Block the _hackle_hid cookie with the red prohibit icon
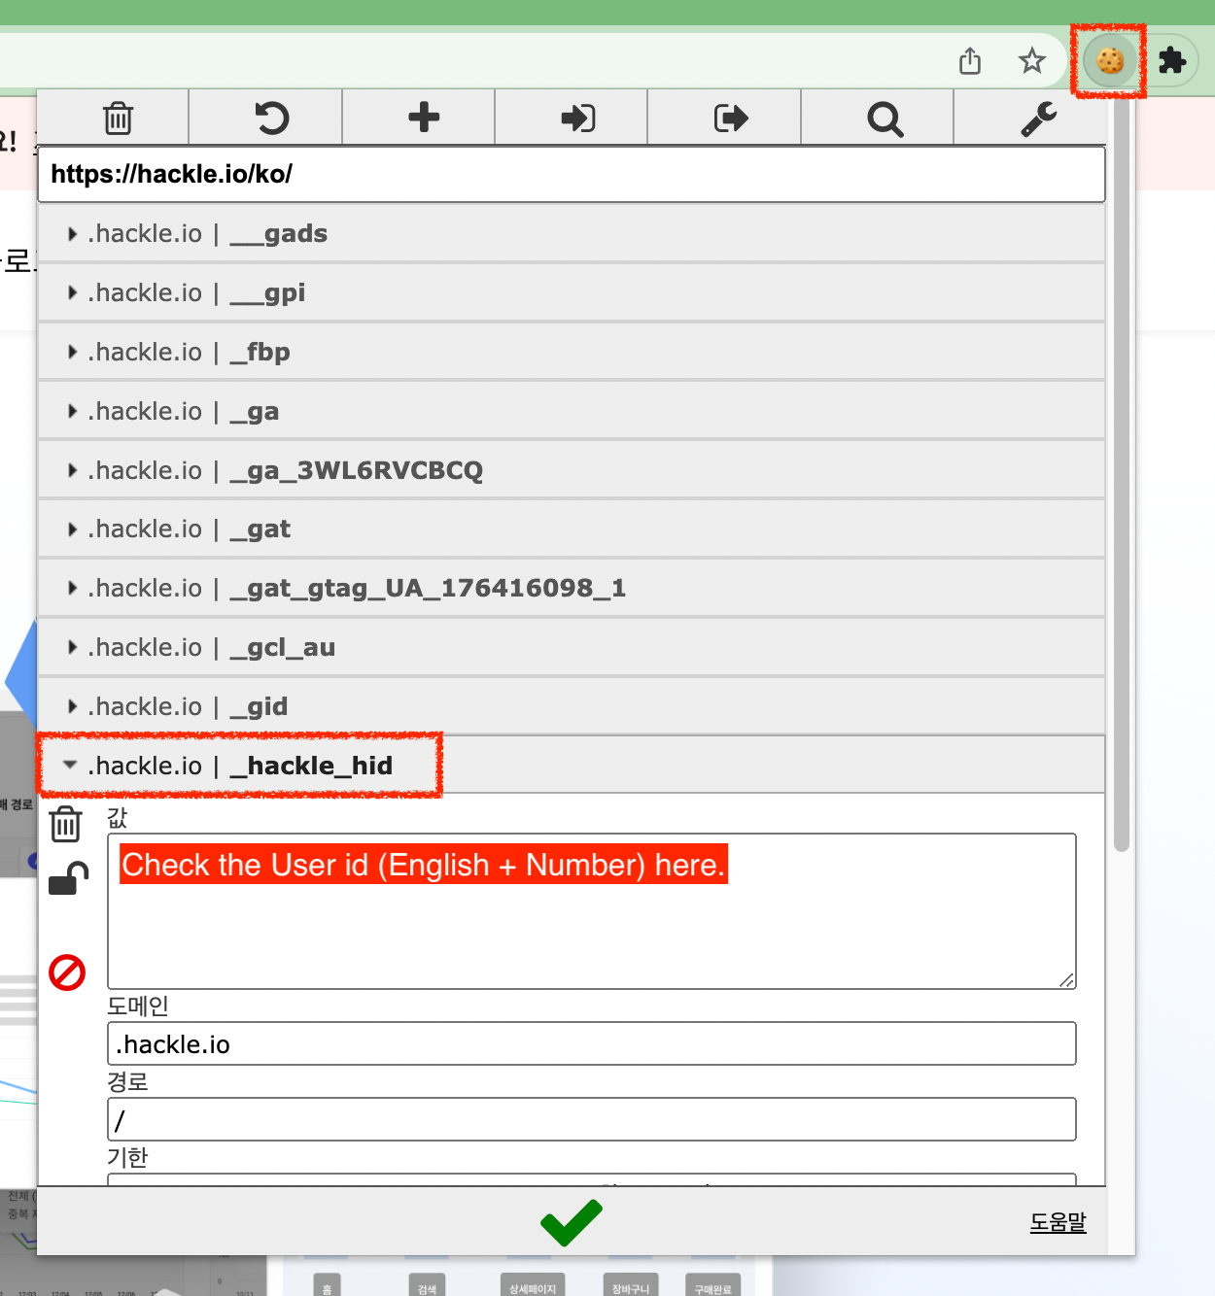 click(x=67, y=972)
